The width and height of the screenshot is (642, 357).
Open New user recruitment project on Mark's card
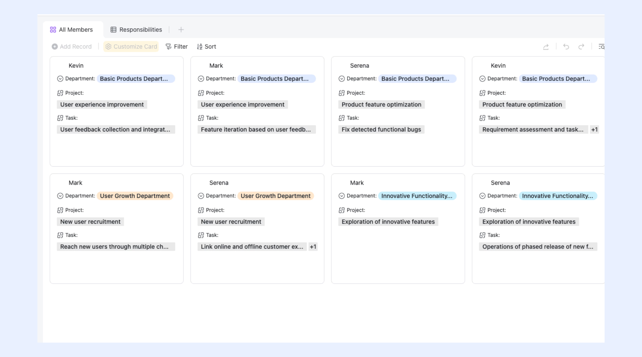[90, 222]
